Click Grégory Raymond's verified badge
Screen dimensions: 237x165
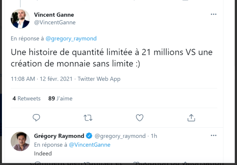89,136
